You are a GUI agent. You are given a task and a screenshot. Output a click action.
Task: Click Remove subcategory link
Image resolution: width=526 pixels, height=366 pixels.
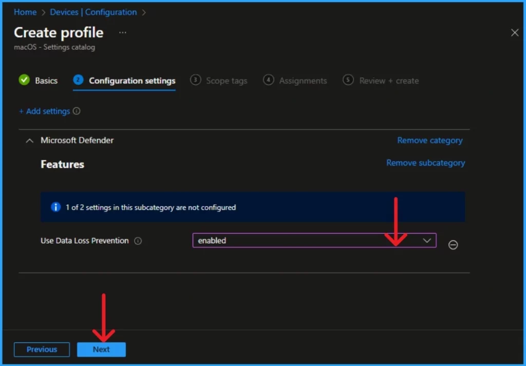coord(425,163)
